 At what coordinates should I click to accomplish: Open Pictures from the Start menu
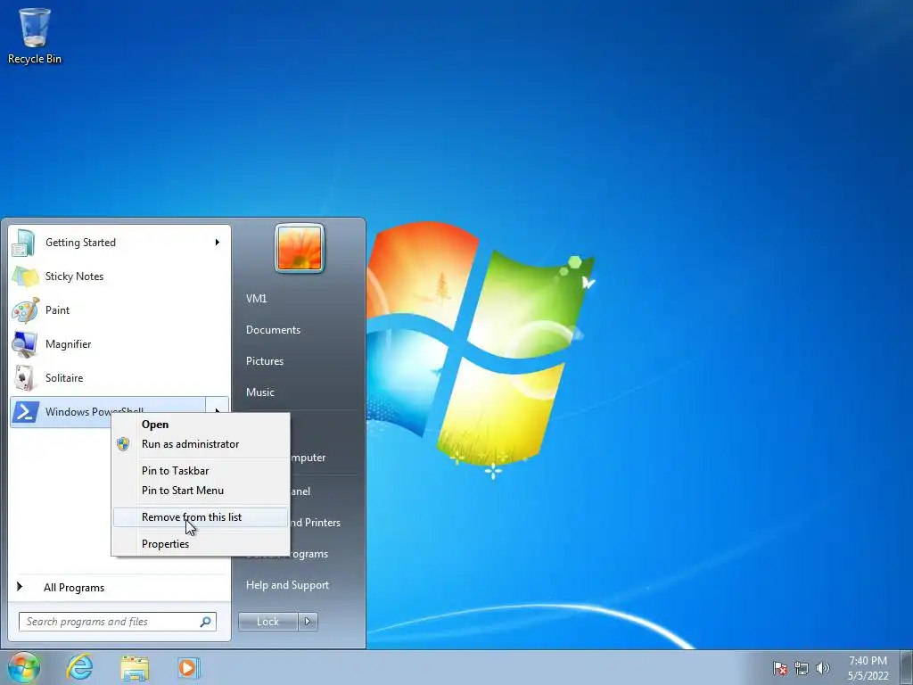click(x=264, y=361)
